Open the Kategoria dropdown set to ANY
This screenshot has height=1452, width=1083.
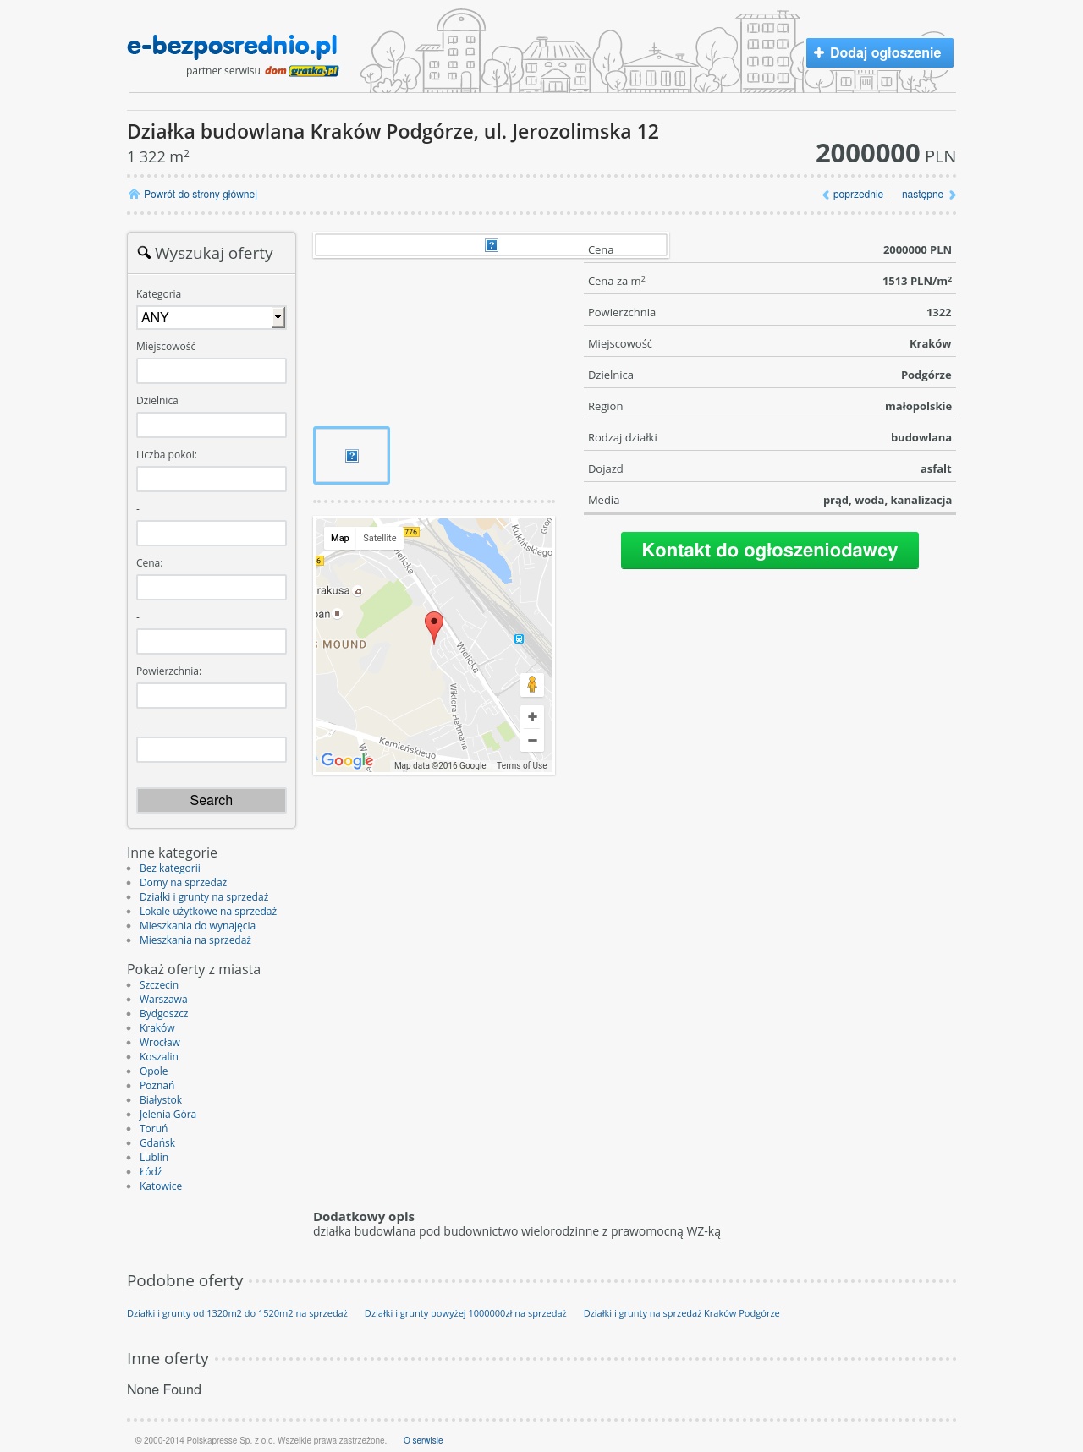(x=212, y=317)
